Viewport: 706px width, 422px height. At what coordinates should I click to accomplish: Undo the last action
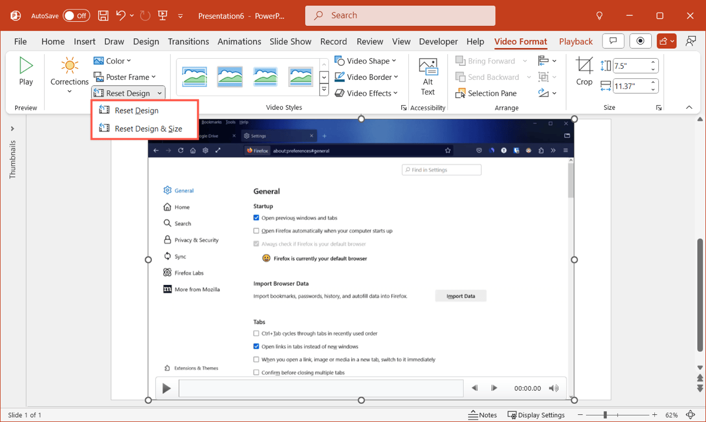point(121,16)
